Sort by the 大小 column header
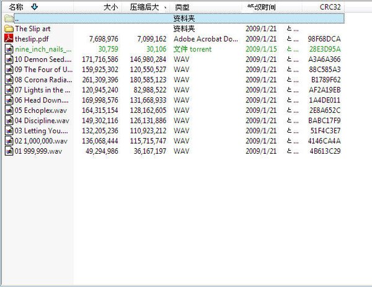The width and height of the screenshot is (372, 287). (98, 7)
